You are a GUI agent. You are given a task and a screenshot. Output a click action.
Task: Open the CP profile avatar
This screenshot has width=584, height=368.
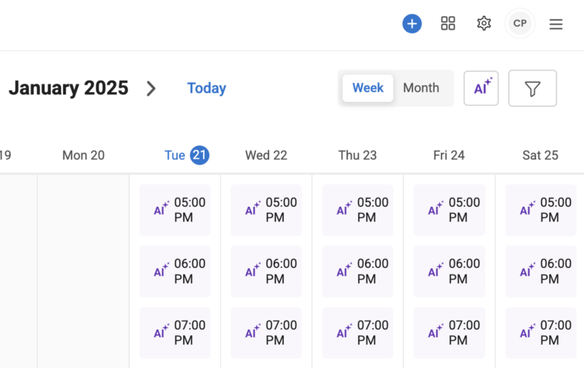[520, 23]
